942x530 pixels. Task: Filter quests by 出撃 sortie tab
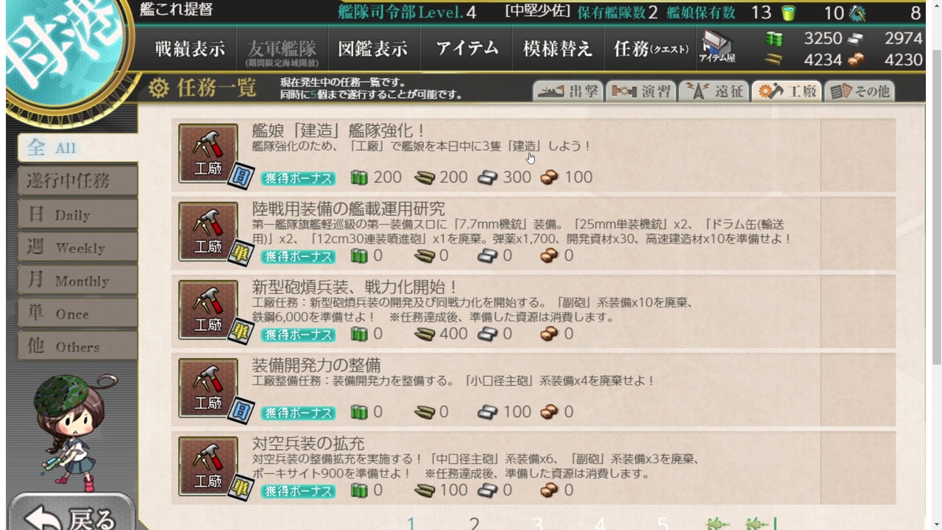point(567,91)
